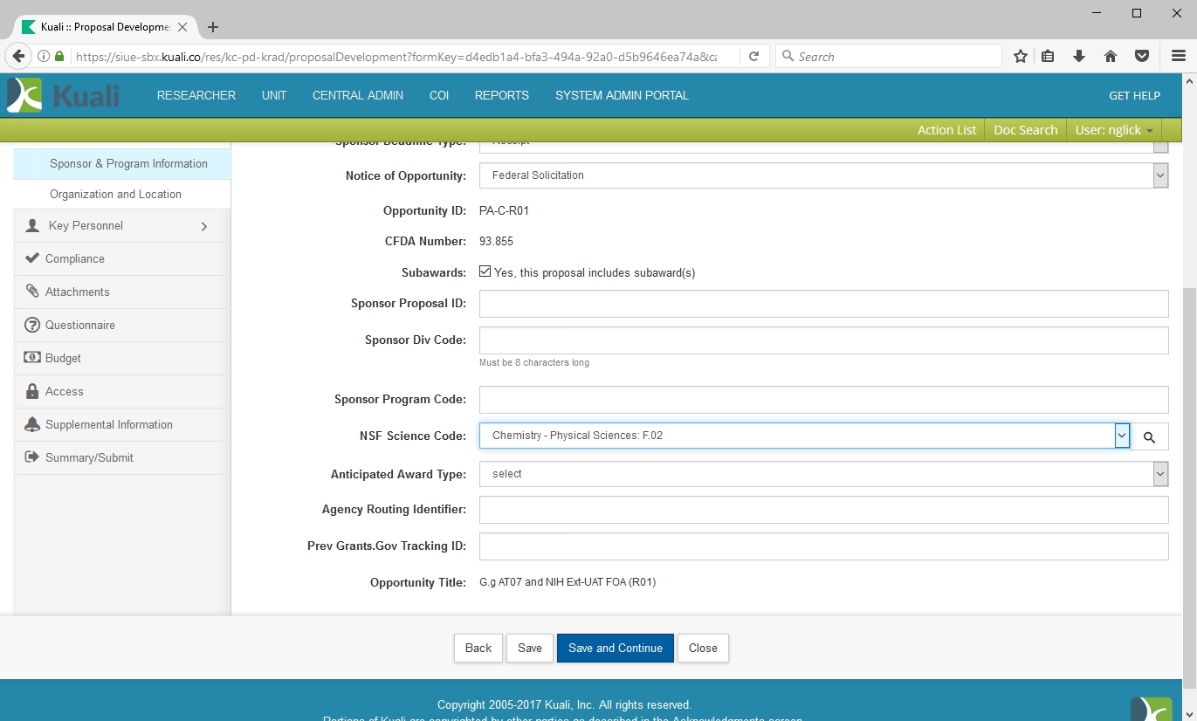1197x721 pixels.
Task: Click the Save and Continue button
Action: (615, 648)
